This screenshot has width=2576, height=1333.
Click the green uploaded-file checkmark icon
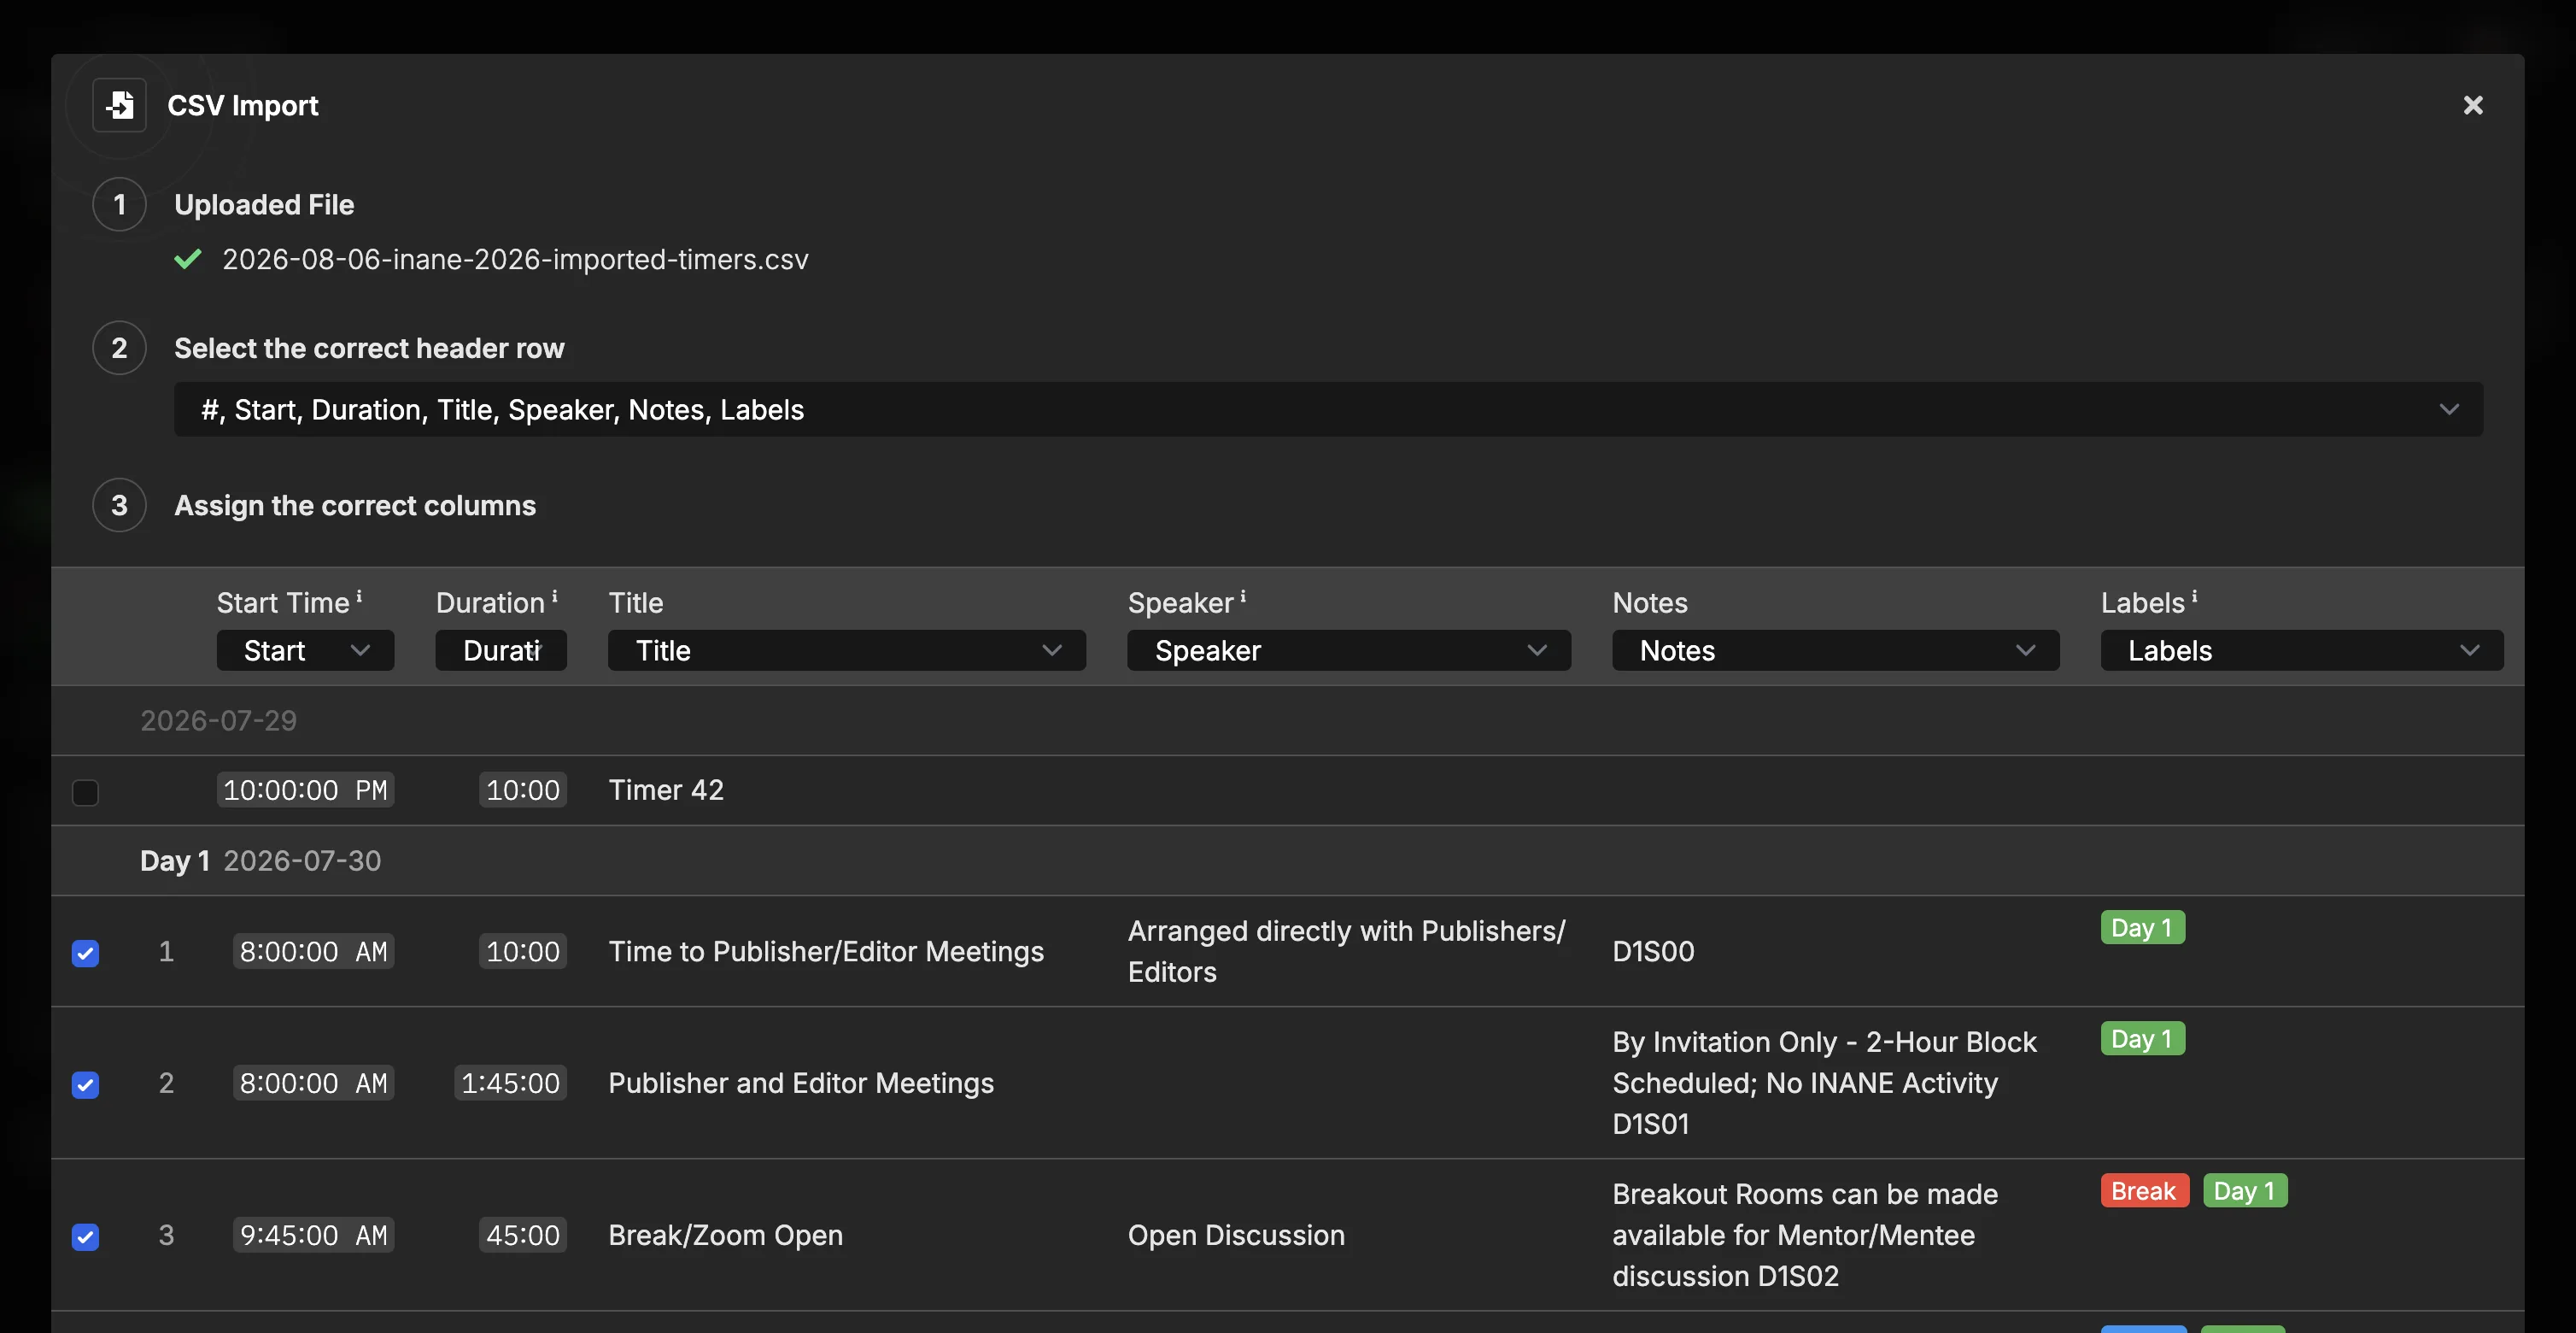188,259
